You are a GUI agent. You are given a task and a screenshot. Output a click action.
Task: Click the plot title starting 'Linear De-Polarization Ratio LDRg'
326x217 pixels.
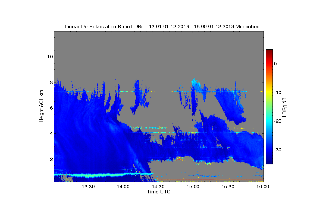click(x=162, y=27)
